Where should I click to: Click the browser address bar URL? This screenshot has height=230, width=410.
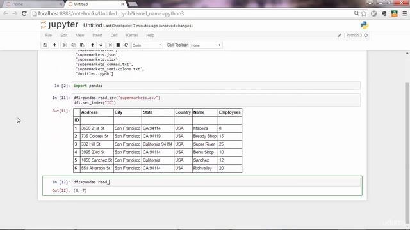point(111,13)
